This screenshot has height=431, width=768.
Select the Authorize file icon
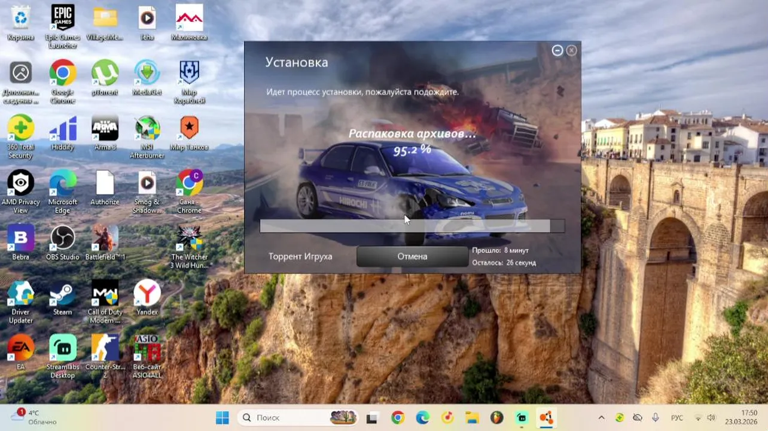[x=105, y=188]
